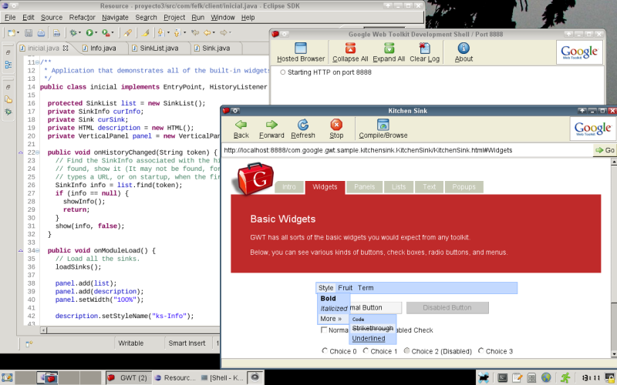Click the Next Annotation icon in Eclipse
617x385 pixels.
(161, 32)
